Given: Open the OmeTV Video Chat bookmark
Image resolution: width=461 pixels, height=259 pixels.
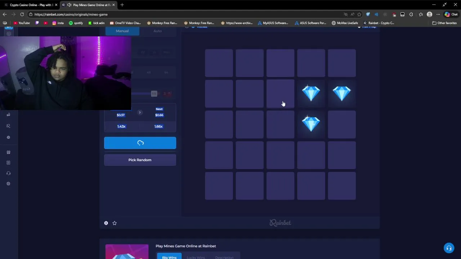Looking at the screenshot, I should pos(125,23).
